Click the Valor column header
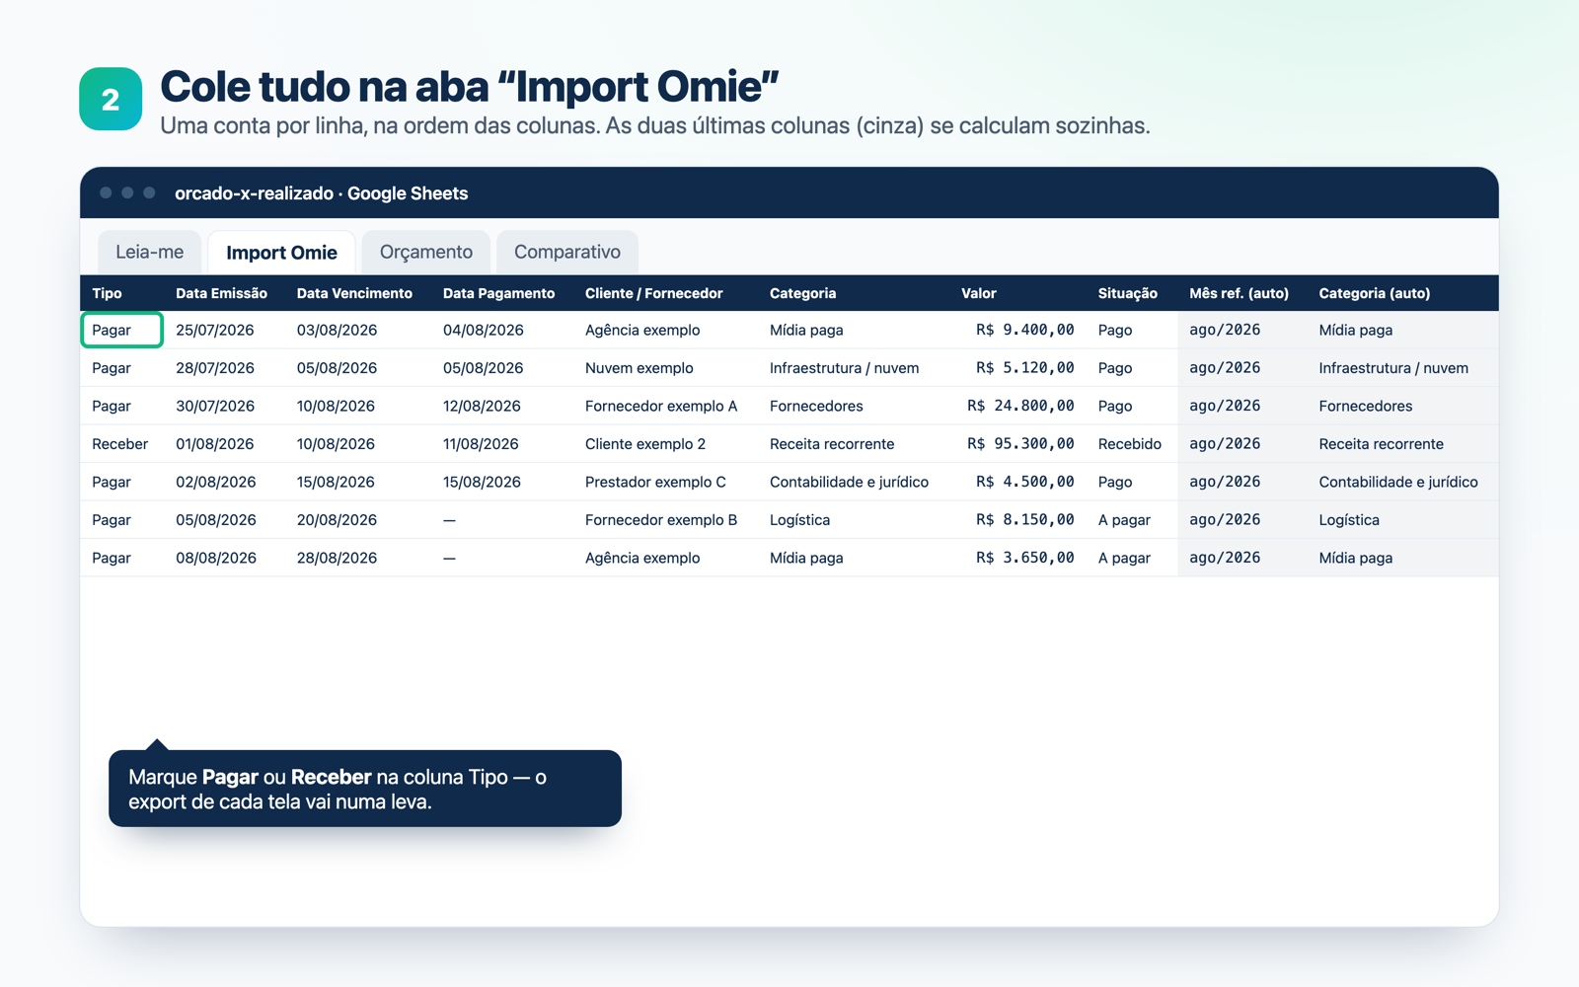The image size is (1579, 987). click(x=979, y=293)
